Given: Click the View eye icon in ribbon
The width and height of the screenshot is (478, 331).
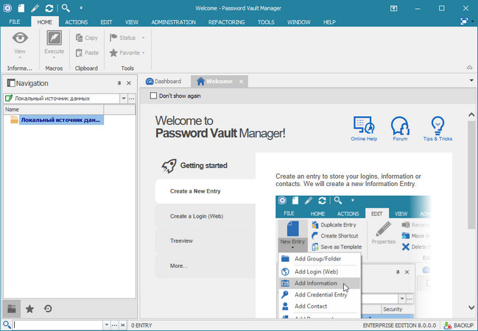Looking at the screenshot, I should click(x=20, y=38).
